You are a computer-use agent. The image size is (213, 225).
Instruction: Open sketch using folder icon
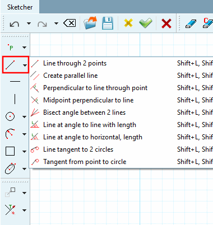point(90,23)
